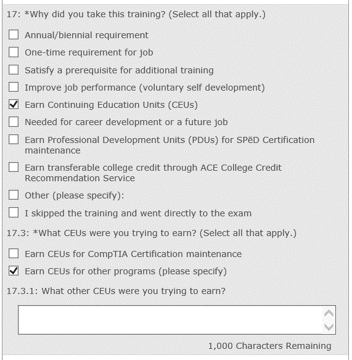Uncheck Earn Continuing Education Units (CEUs)
This screenshot has width=352, height=360.
pyautogui.click(x=14, y=104)
